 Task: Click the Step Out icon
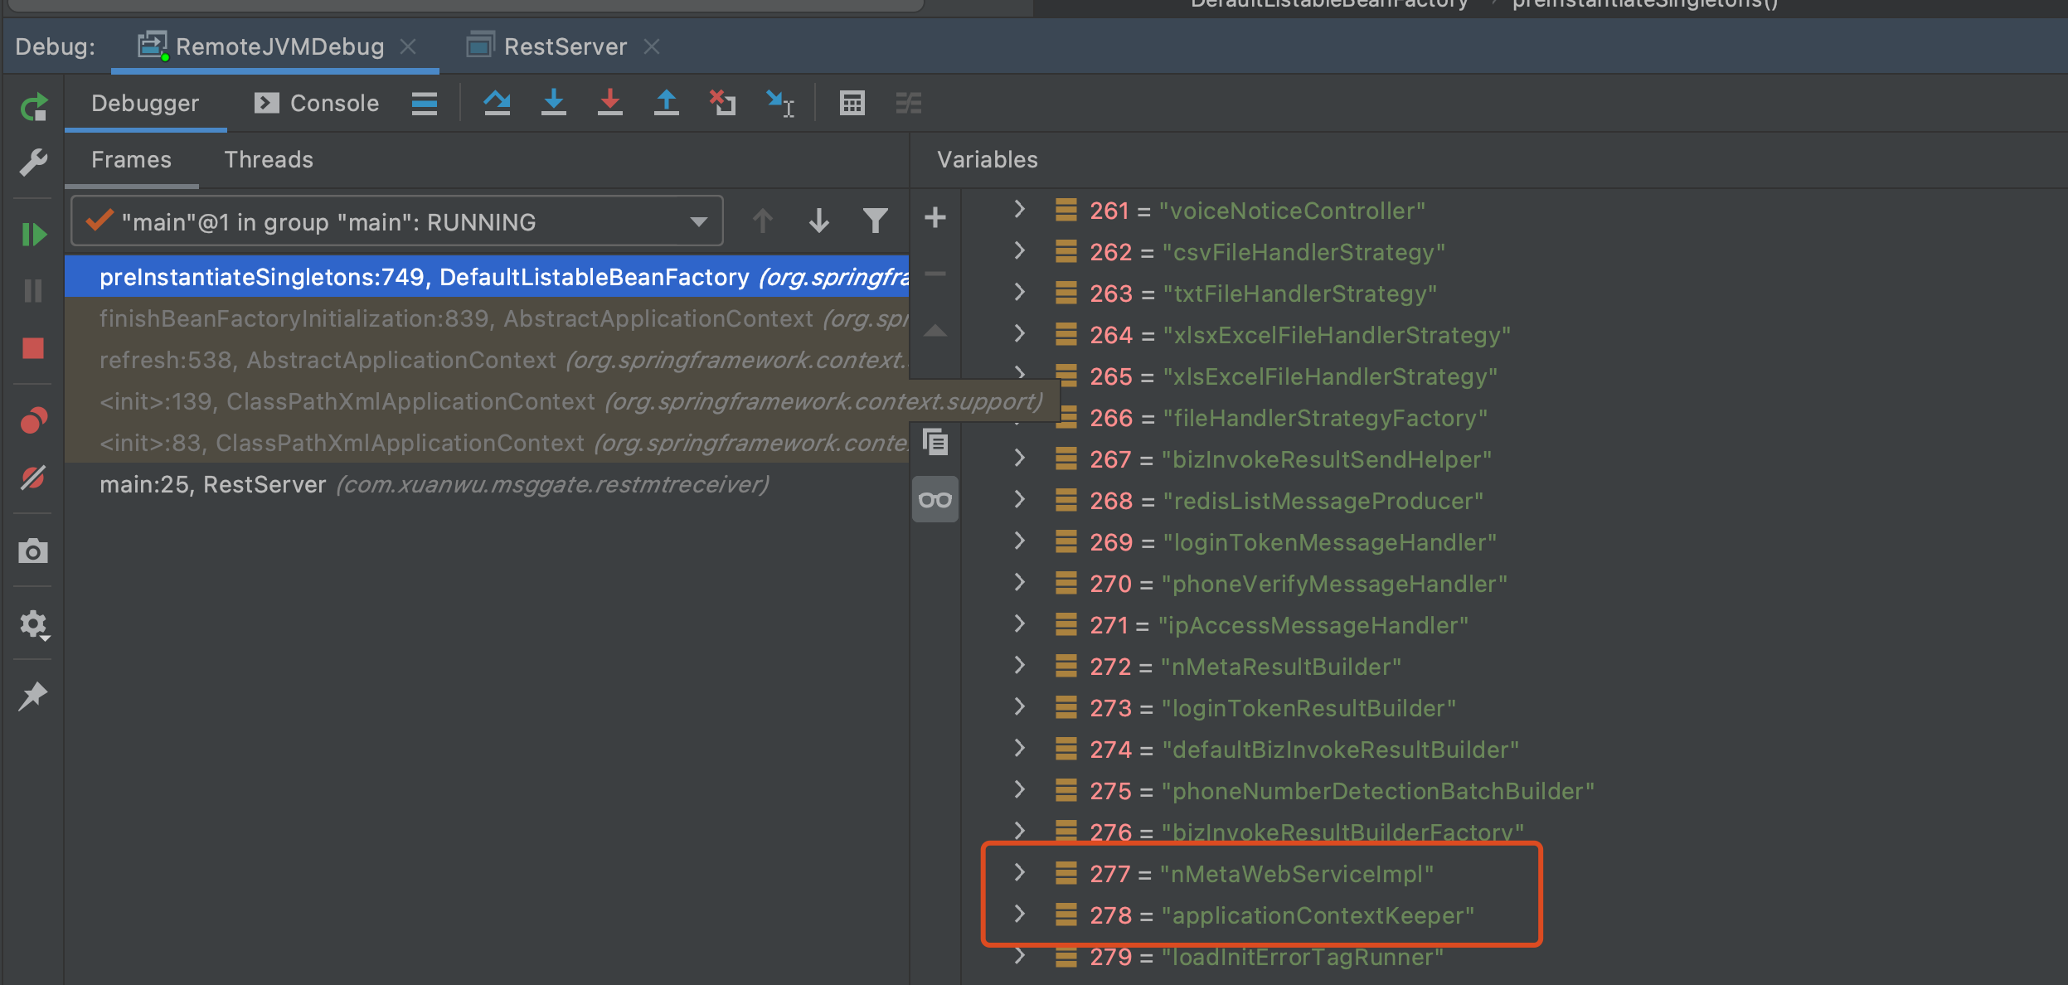coord(667,103)
